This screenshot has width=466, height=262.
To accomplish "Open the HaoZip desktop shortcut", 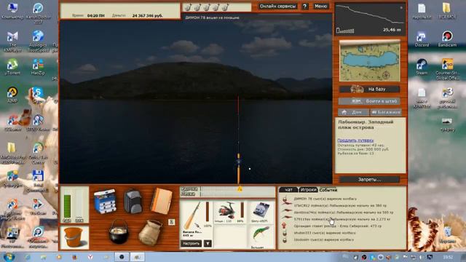I will 38,66.
